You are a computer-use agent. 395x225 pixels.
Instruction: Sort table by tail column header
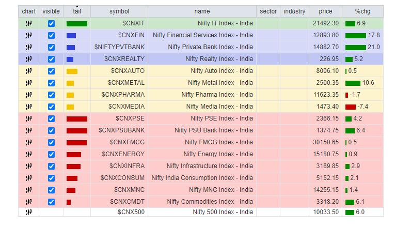tap(76, 11)
